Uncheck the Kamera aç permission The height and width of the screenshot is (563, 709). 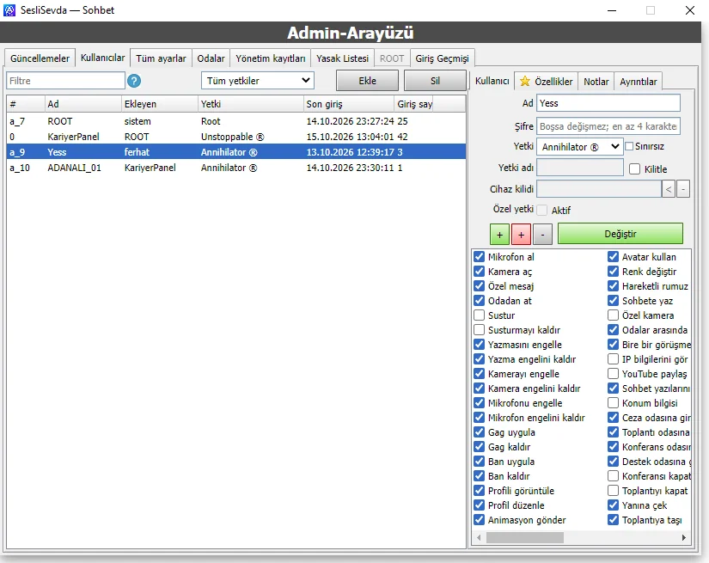click(479, 272)
